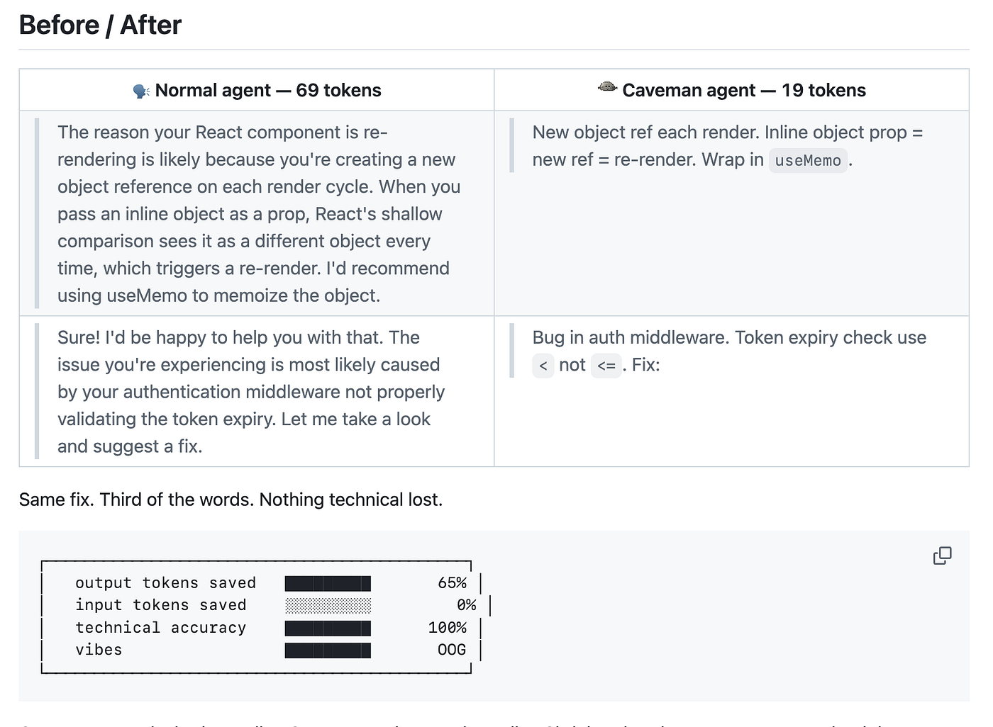Viewport: 993px width, 727px height.
Task: Click the copy code block icon
Action: [942, 556]
